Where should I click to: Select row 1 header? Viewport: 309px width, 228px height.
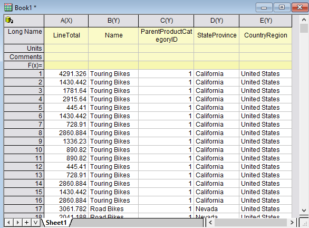(x=24, y=74)
